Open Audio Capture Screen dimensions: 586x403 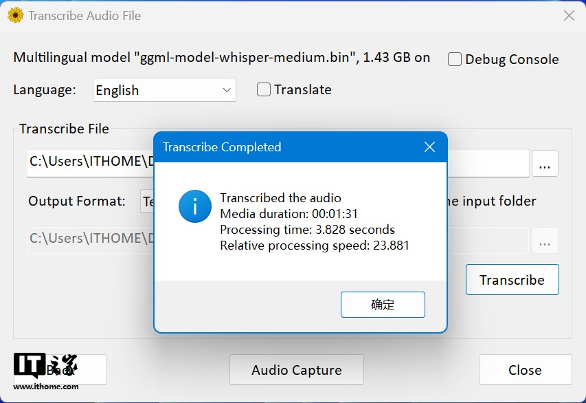(296, 370)
